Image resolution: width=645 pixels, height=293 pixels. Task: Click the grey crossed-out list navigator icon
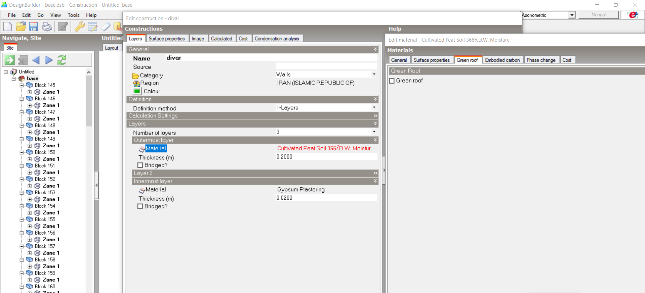coord(23,60)
